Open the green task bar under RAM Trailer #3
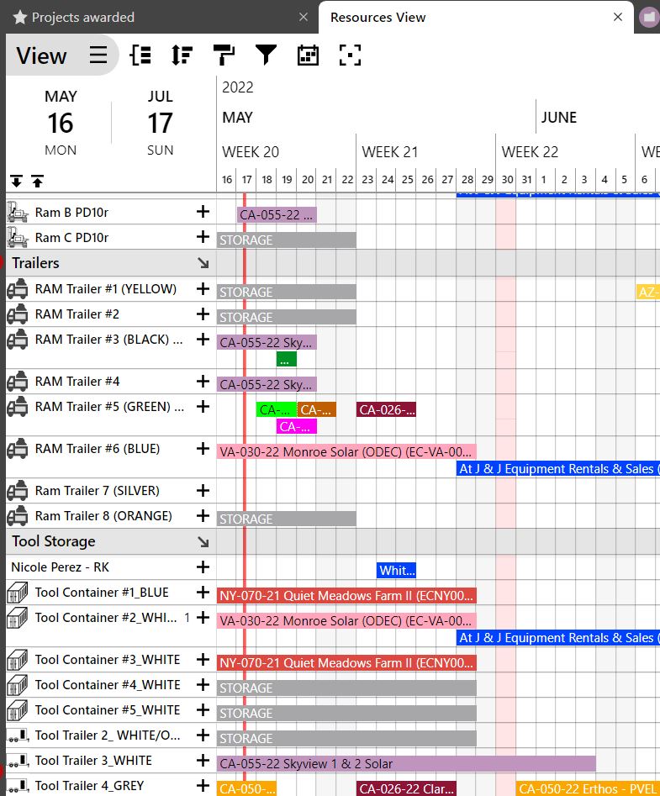 tap(287, 360)
